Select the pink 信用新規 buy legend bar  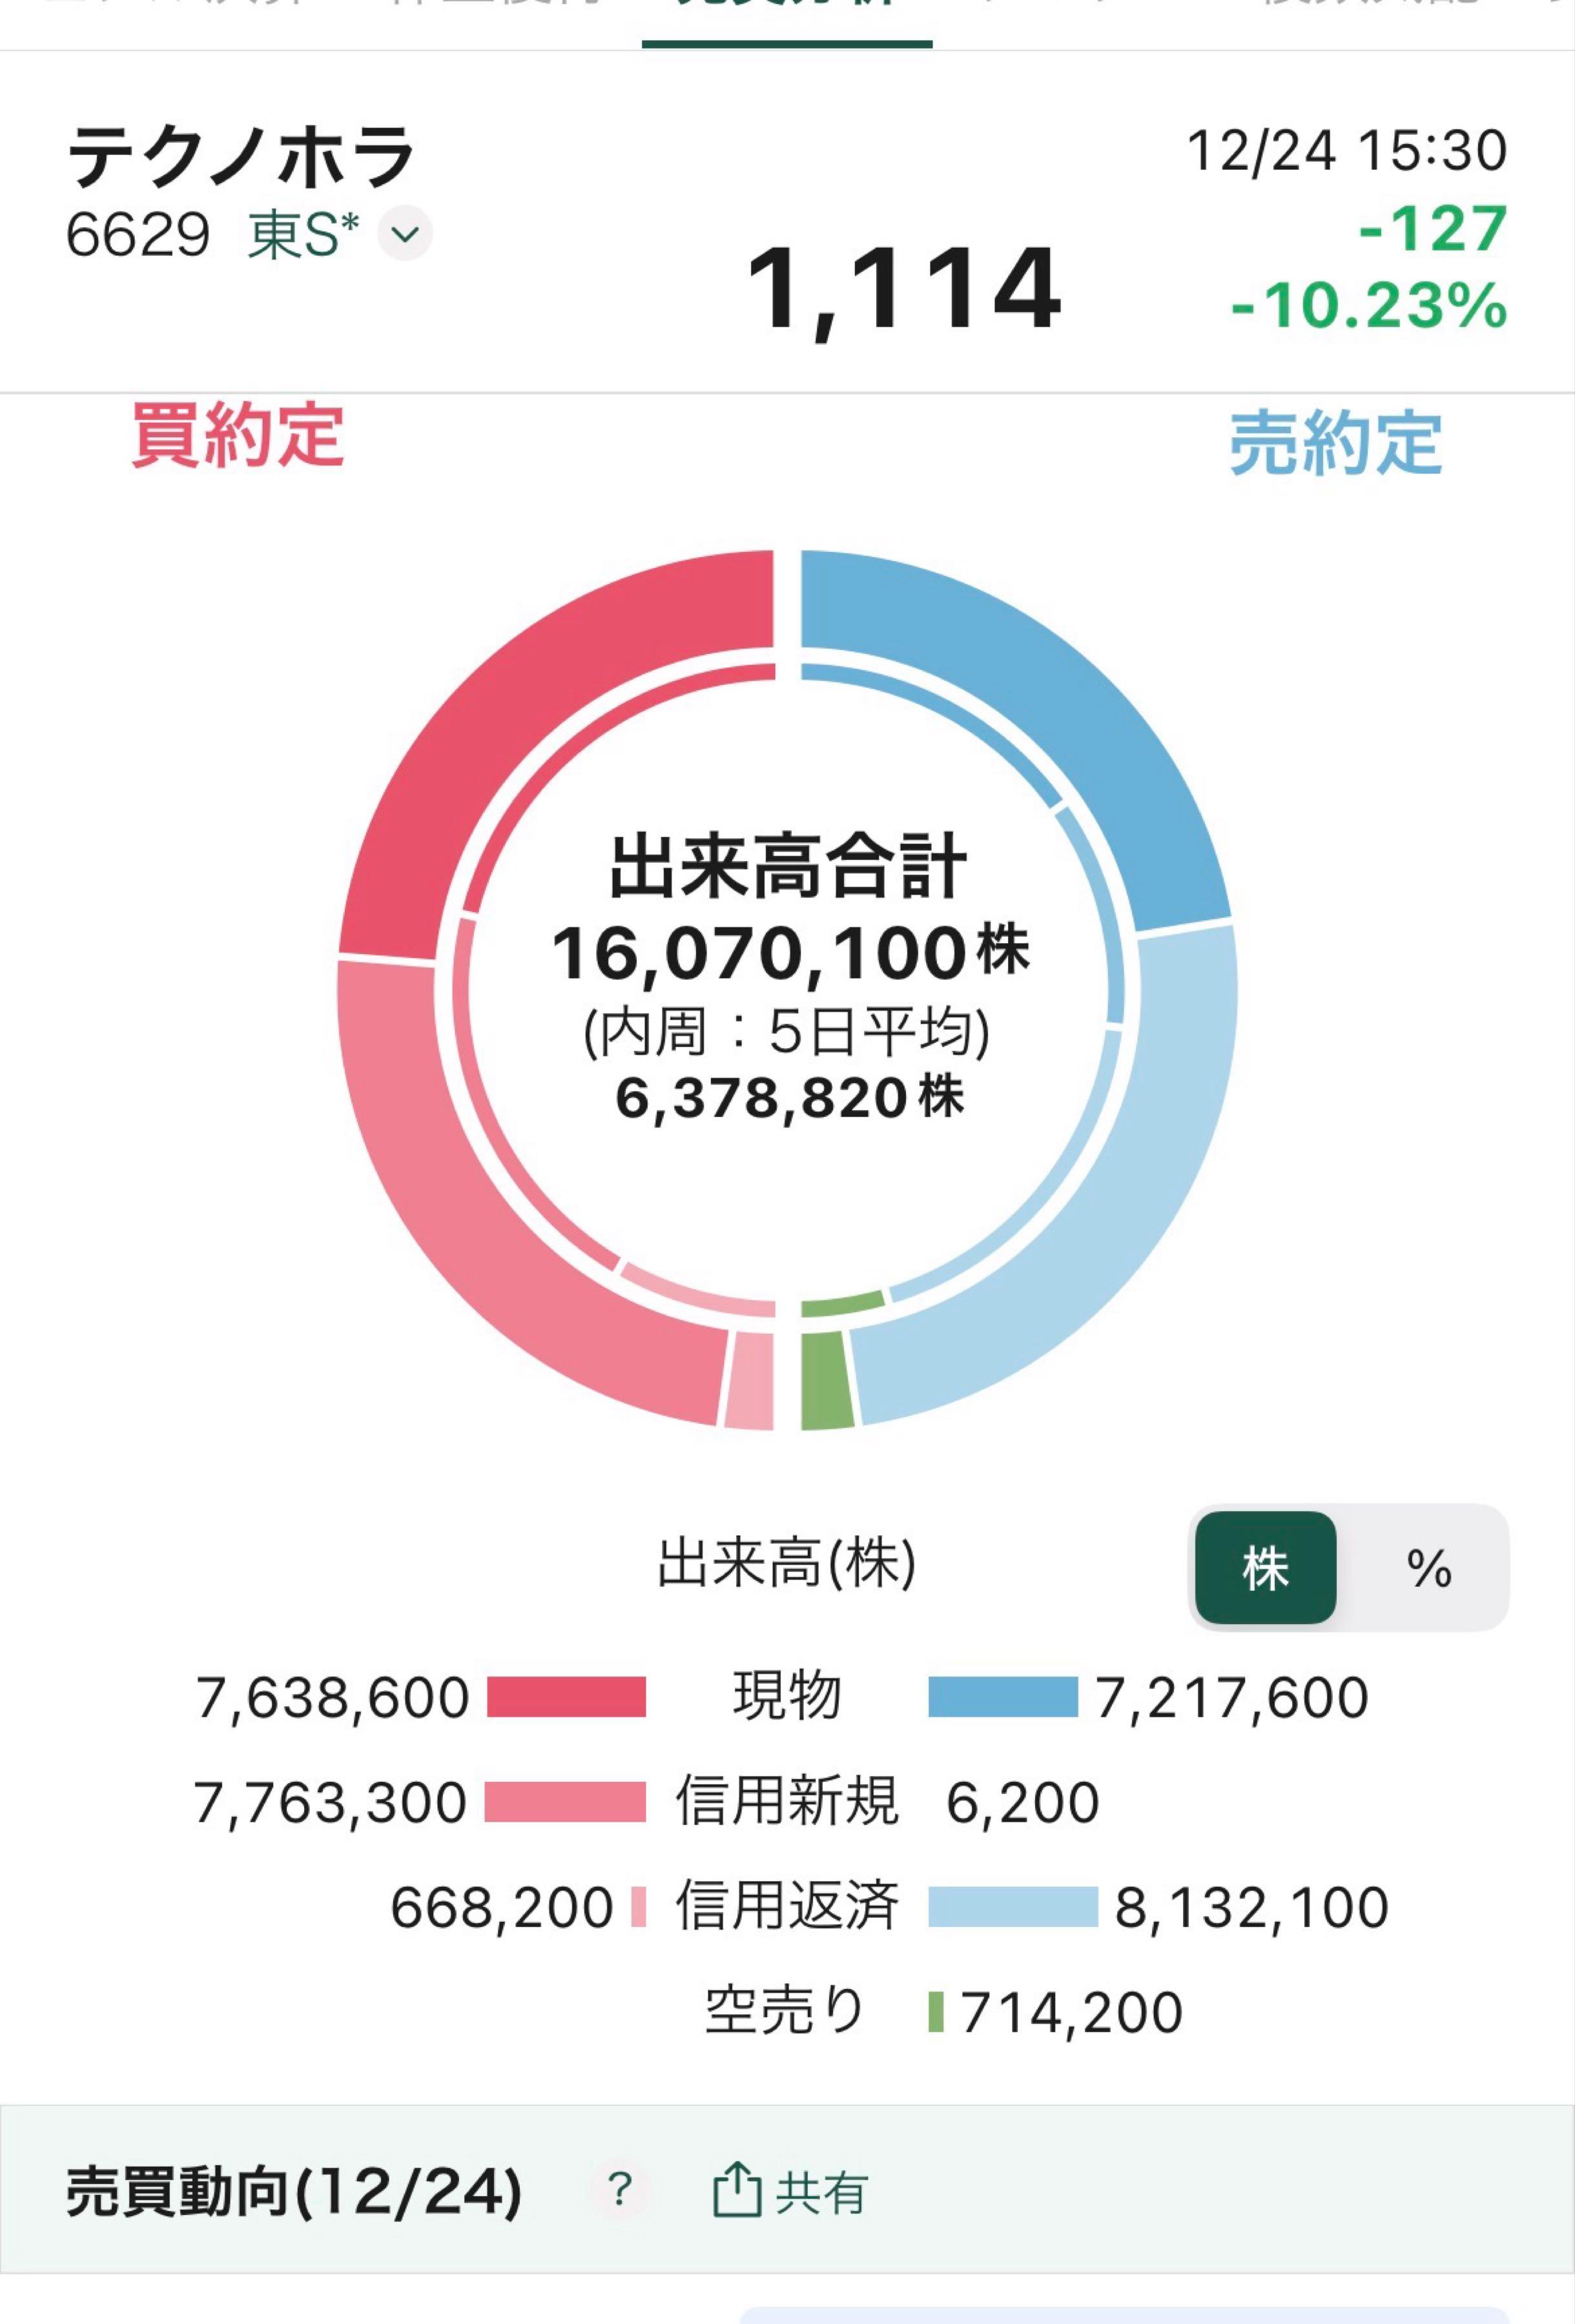[565, 1802]
